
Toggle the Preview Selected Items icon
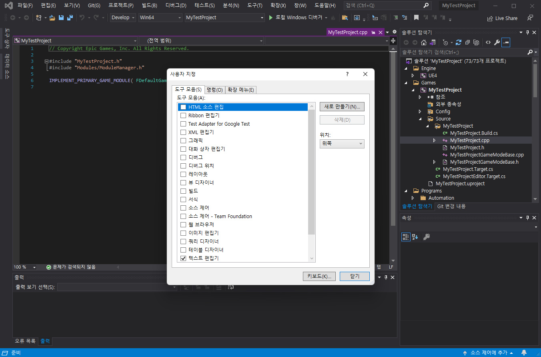[x=506, y=42]
